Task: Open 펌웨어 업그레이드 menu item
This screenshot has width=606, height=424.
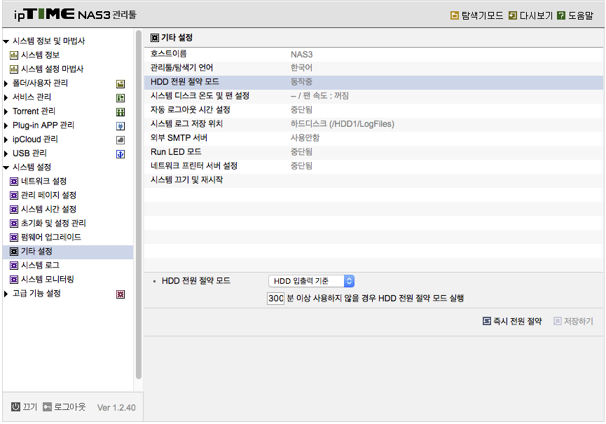Action: tap(51, 237)
